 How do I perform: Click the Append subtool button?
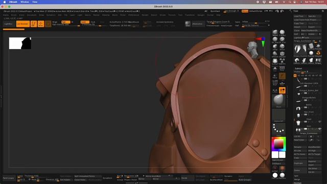(315, 162)
